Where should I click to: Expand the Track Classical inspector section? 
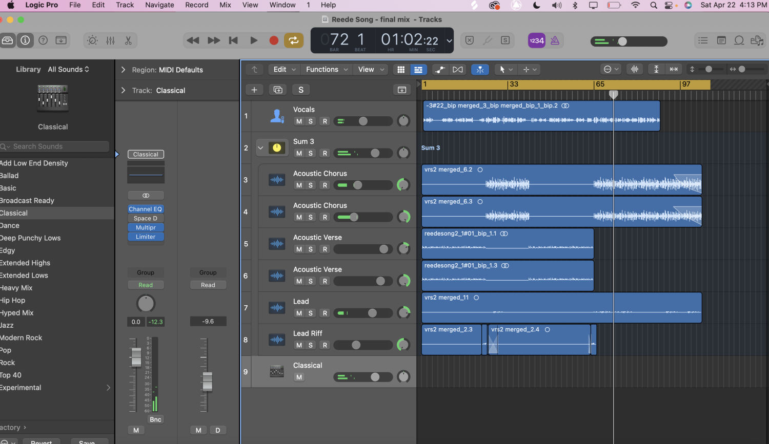coord(123,90)
